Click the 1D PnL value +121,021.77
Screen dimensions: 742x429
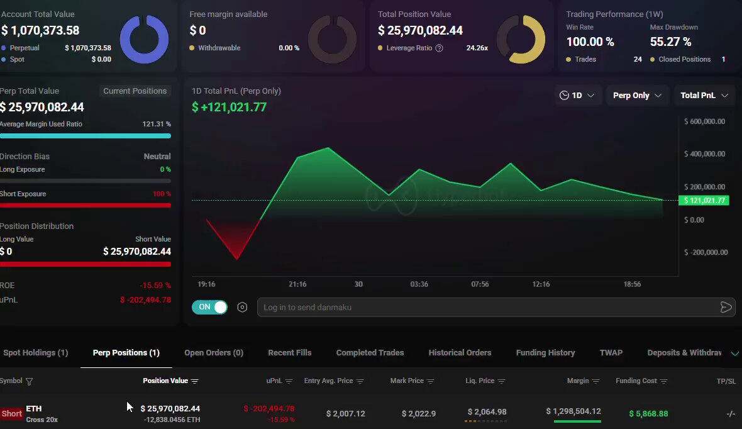tap(229, 107)
